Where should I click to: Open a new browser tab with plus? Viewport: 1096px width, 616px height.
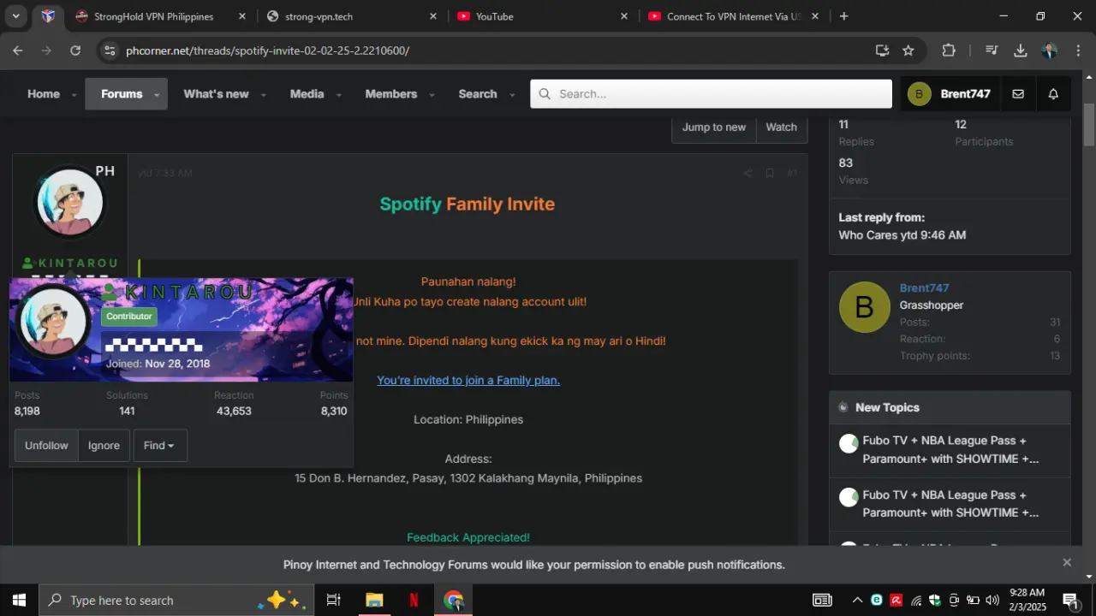(x=843, y=16)
